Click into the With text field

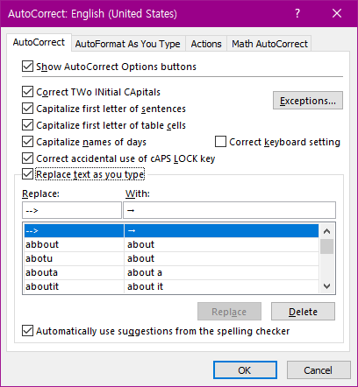coord(229,210)
